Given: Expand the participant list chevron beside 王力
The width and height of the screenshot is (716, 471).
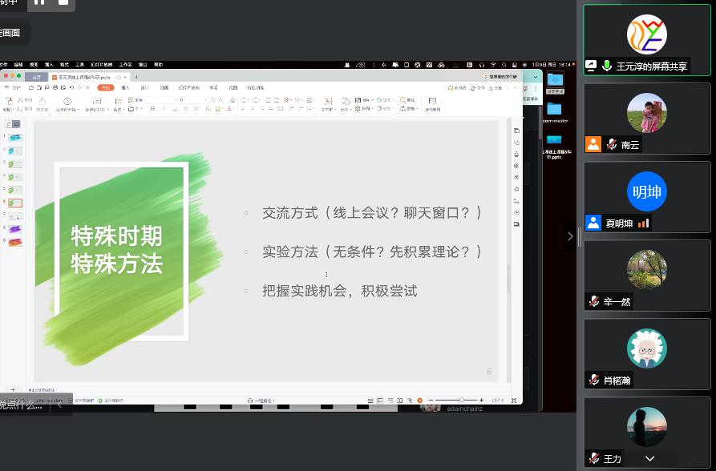Looking at the screenshot, I should point(649,459).
